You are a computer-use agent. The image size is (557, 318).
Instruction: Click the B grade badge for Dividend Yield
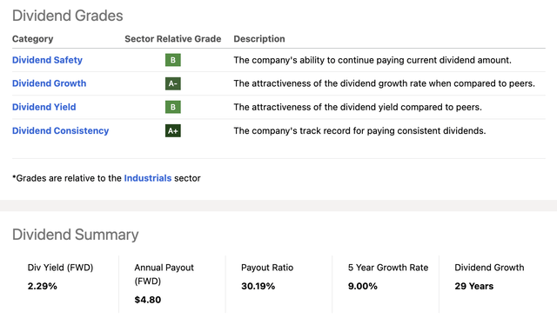tap(173, 107)
